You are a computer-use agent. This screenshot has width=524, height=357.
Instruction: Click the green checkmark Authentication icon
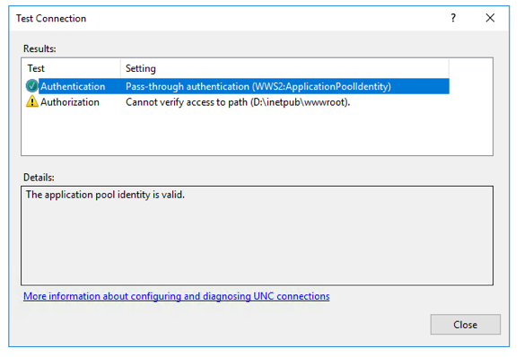click(31, 86)
